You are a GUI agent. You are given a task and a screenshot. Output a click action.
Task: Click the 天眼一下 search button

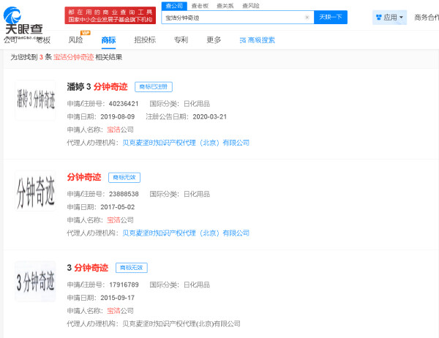click(x=331, y=17)
